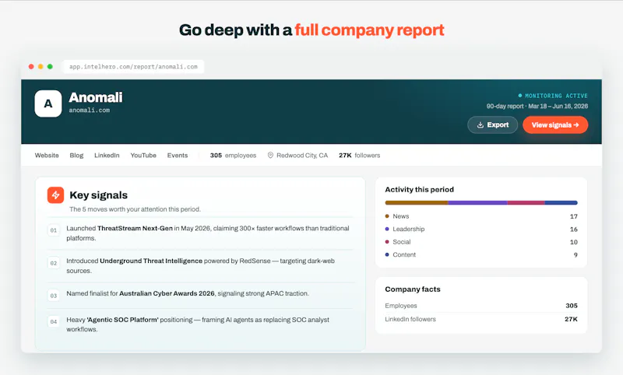The image size is (623, 375).
Task: Click the Social count '10'
Action: 574,242
